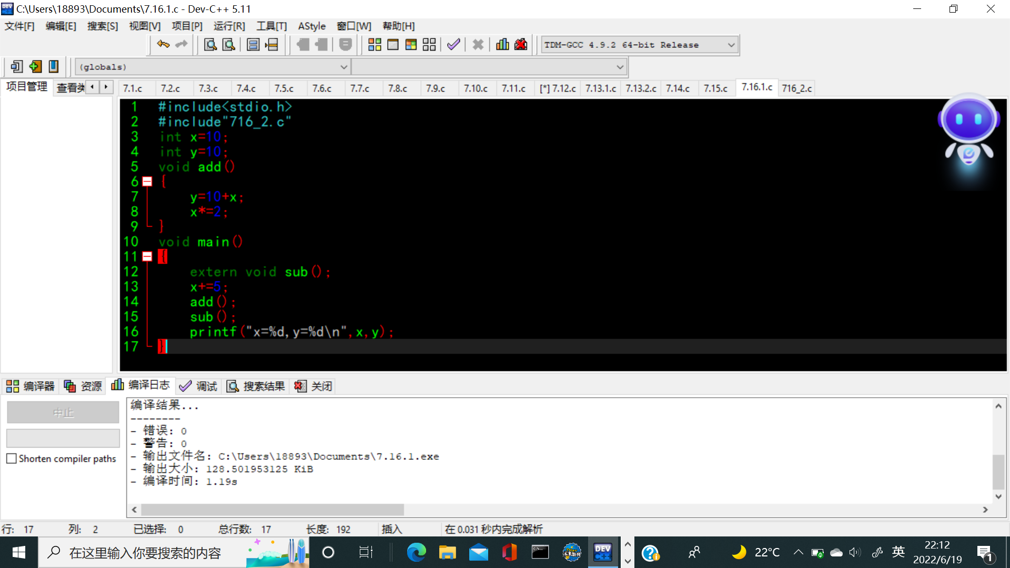This screenshot has height=568, width=1010.
Task: Click scroll-down arrow in compile log
Action: (998, 496)
